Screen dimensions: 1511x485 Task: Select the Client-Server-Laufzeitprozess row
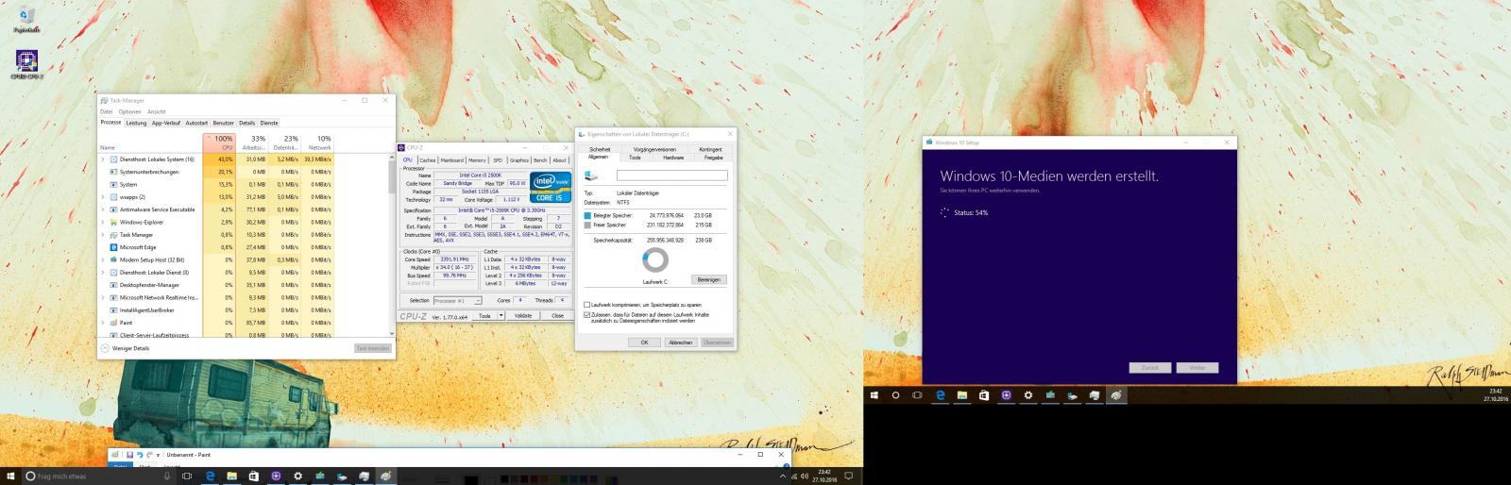pyautogui.click(x=216, y=335)
